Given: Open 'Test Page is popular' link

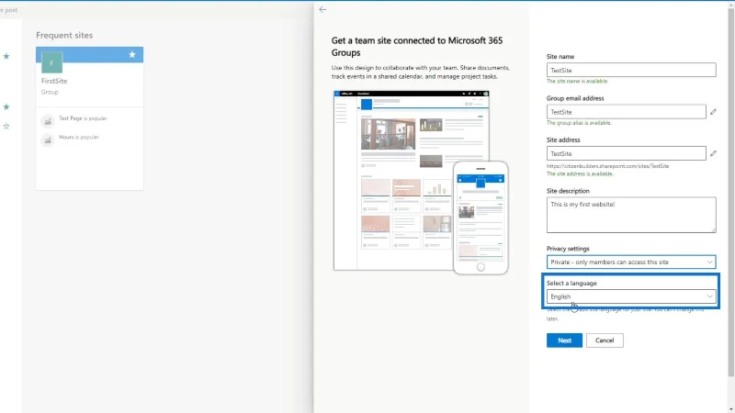Looking at the screenshot, I should point(83,118).
